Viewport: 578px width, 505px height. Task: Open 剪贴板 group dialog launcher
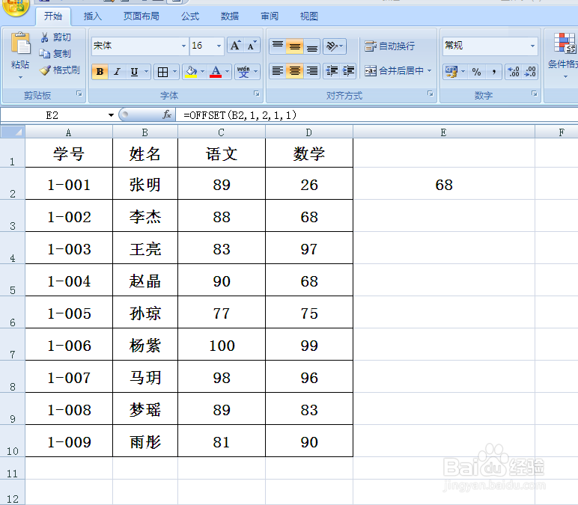coord(79,94)
